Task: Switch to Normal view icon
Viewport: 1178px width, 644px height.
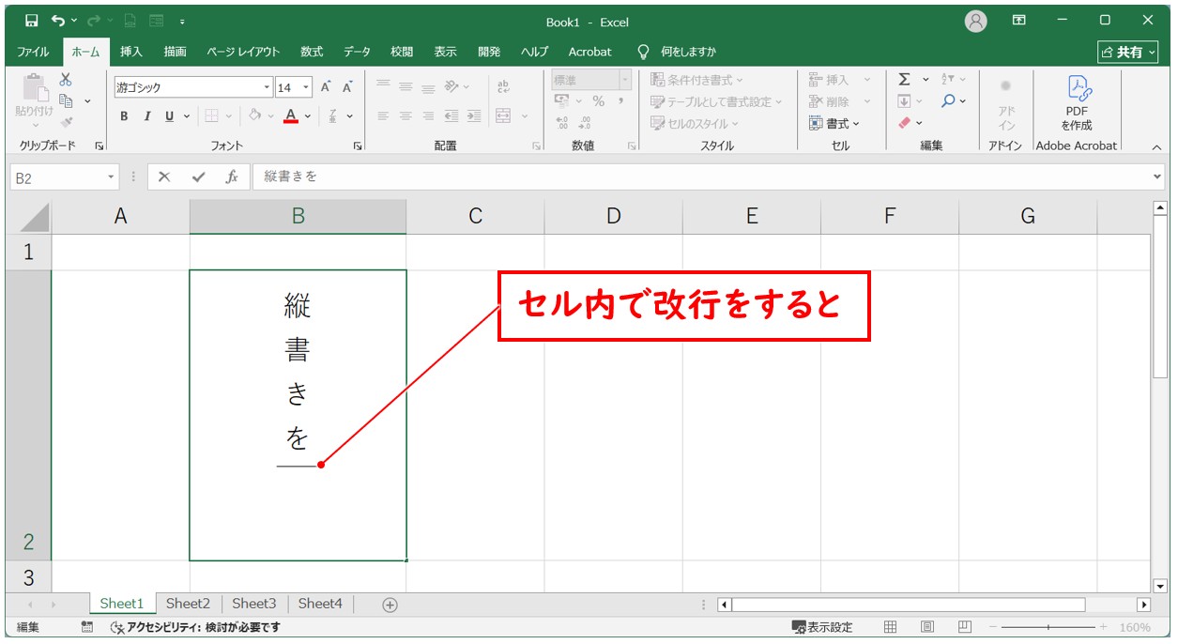Action: pyautogui.click(x=891, y=627)
